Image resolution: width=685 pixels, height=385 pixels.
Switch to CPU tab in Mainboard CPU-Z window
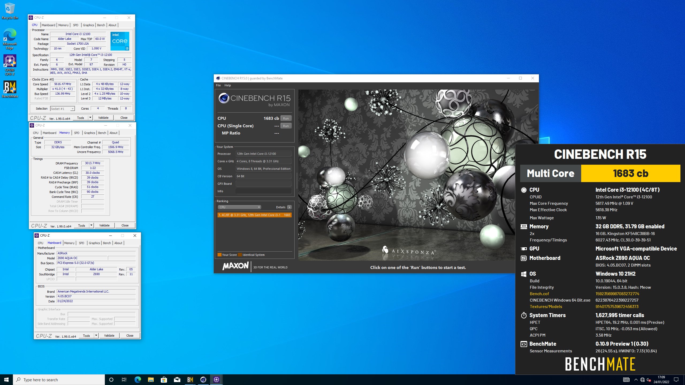[40, 243]
